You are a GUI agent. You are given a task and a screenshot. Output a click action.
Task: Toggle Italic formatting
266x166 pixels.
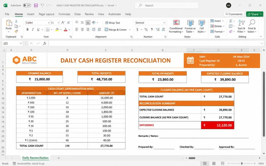click(33, 30)
